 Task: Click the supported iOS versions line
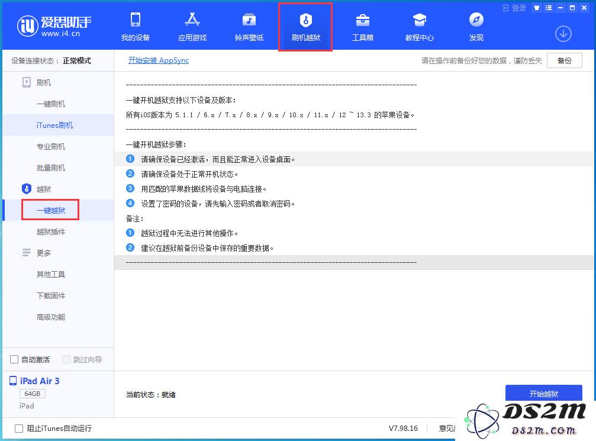click(270, 114)
